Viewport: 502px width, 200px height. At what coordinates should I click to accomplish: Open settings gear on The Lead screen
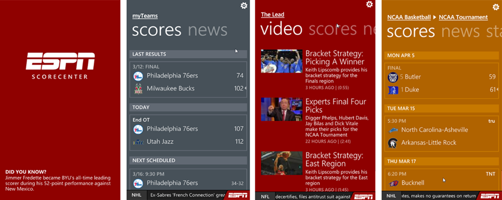(x=370, y=4)
